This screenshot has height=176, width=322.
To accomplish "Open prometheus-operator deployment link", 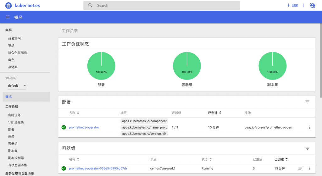I will [84, 127].
